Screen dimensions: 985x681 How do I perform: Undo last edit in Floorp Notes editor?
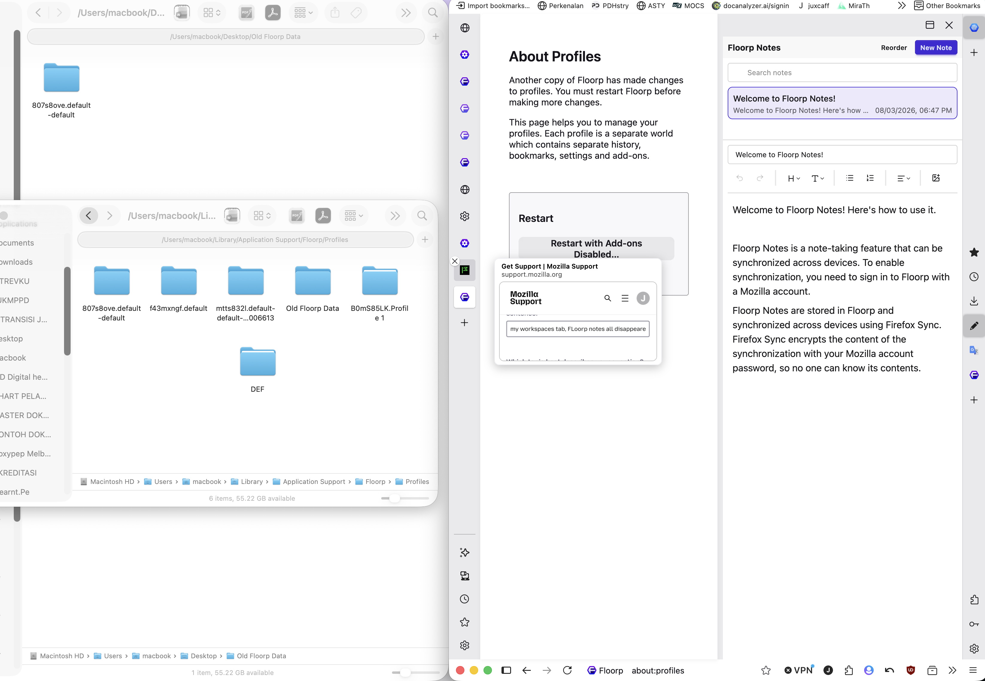739,178
